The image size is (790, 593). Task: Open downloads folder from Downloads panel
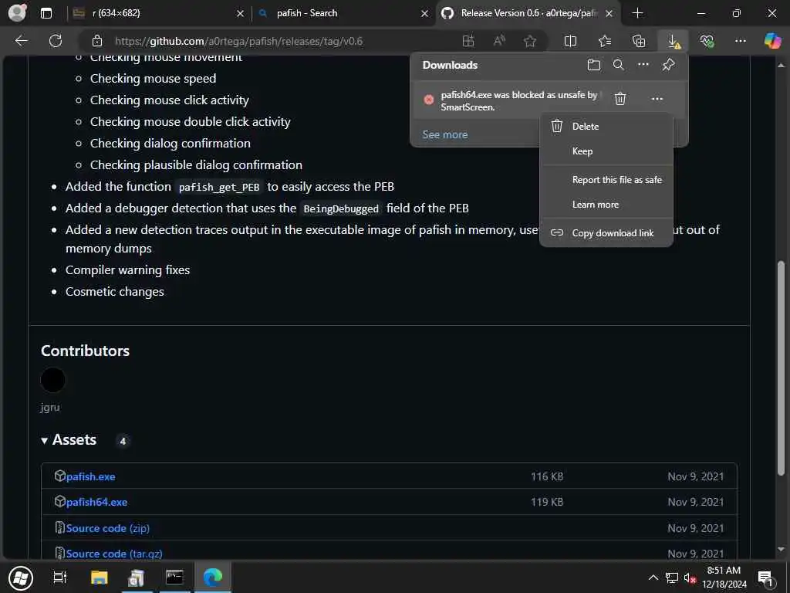[x=594, y=65]
